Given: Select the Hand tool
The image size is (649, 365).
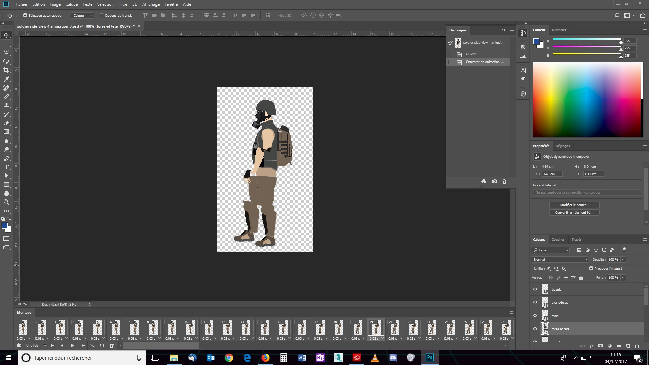Looking at the screenshot, I should 6,193.
